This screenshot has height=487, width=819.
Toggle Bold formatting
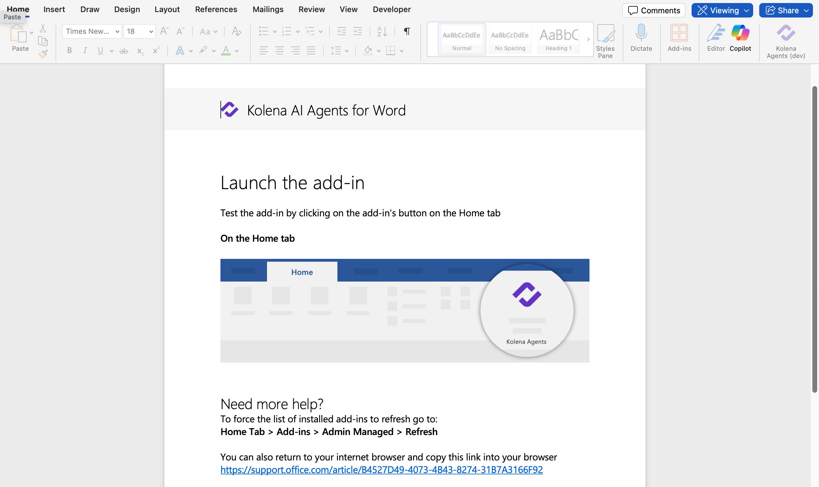[x=69, y=50]
